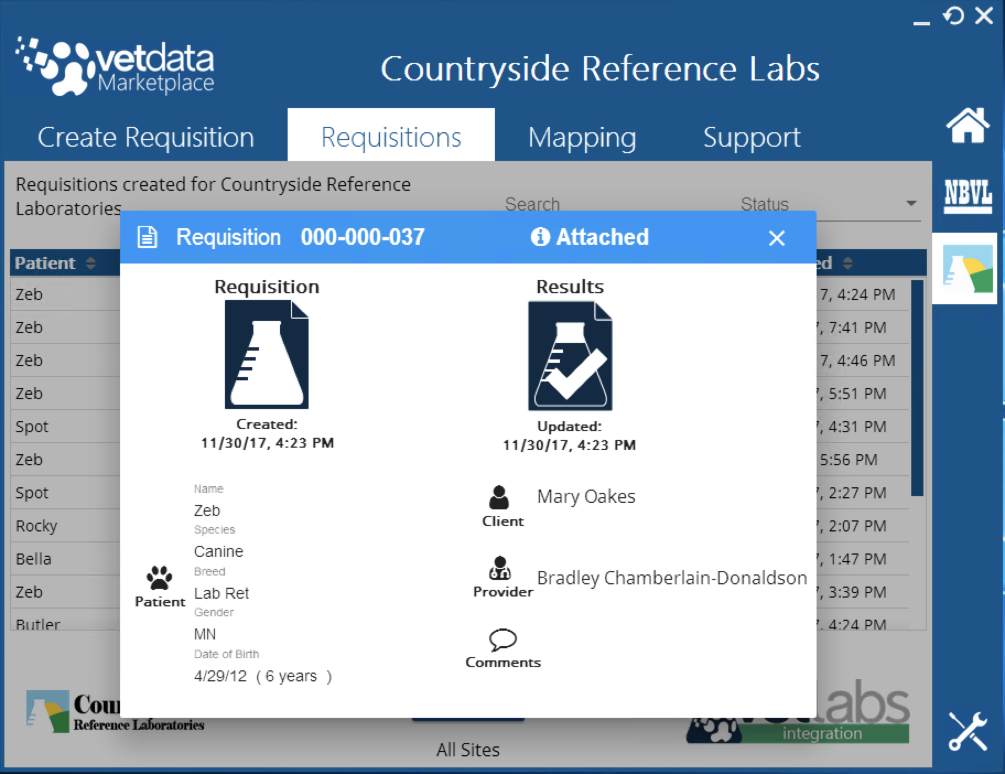1005x774 pixels.
Task: Click the 5:56 PM row time
Action: [849, 460]
